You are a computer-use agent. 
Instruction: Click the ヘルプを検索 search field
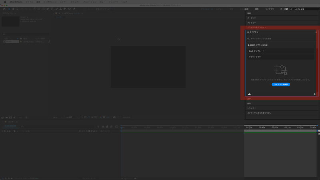pos(304,8)
